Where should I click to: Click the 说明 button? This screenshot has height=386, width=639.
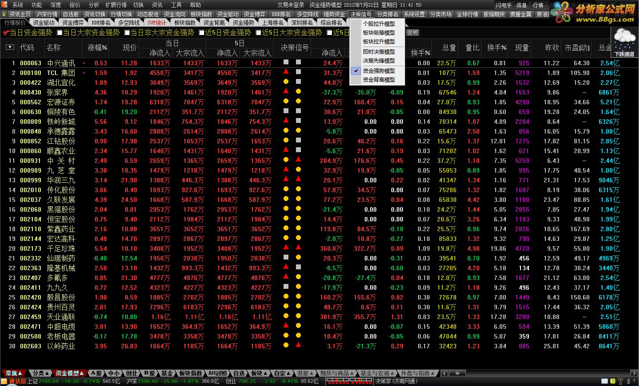[x=412, y=33]
